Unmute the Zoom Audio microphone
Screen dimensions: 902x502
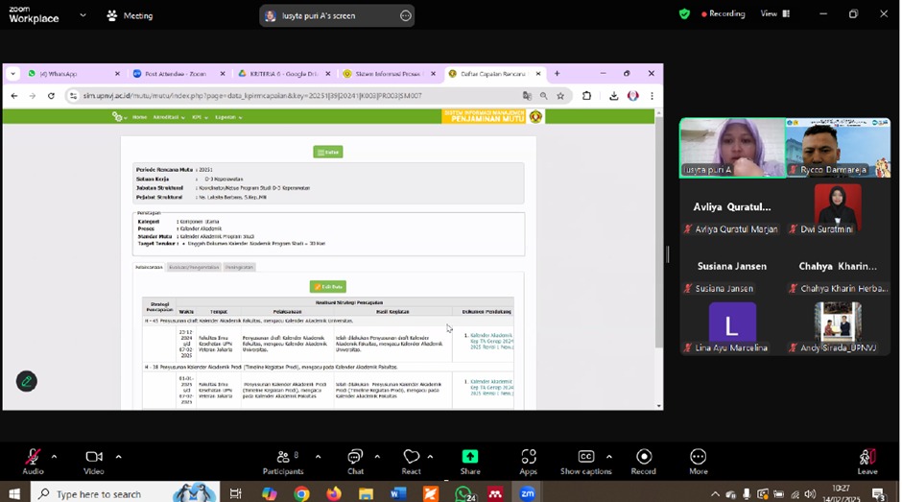tap(33, 457)
